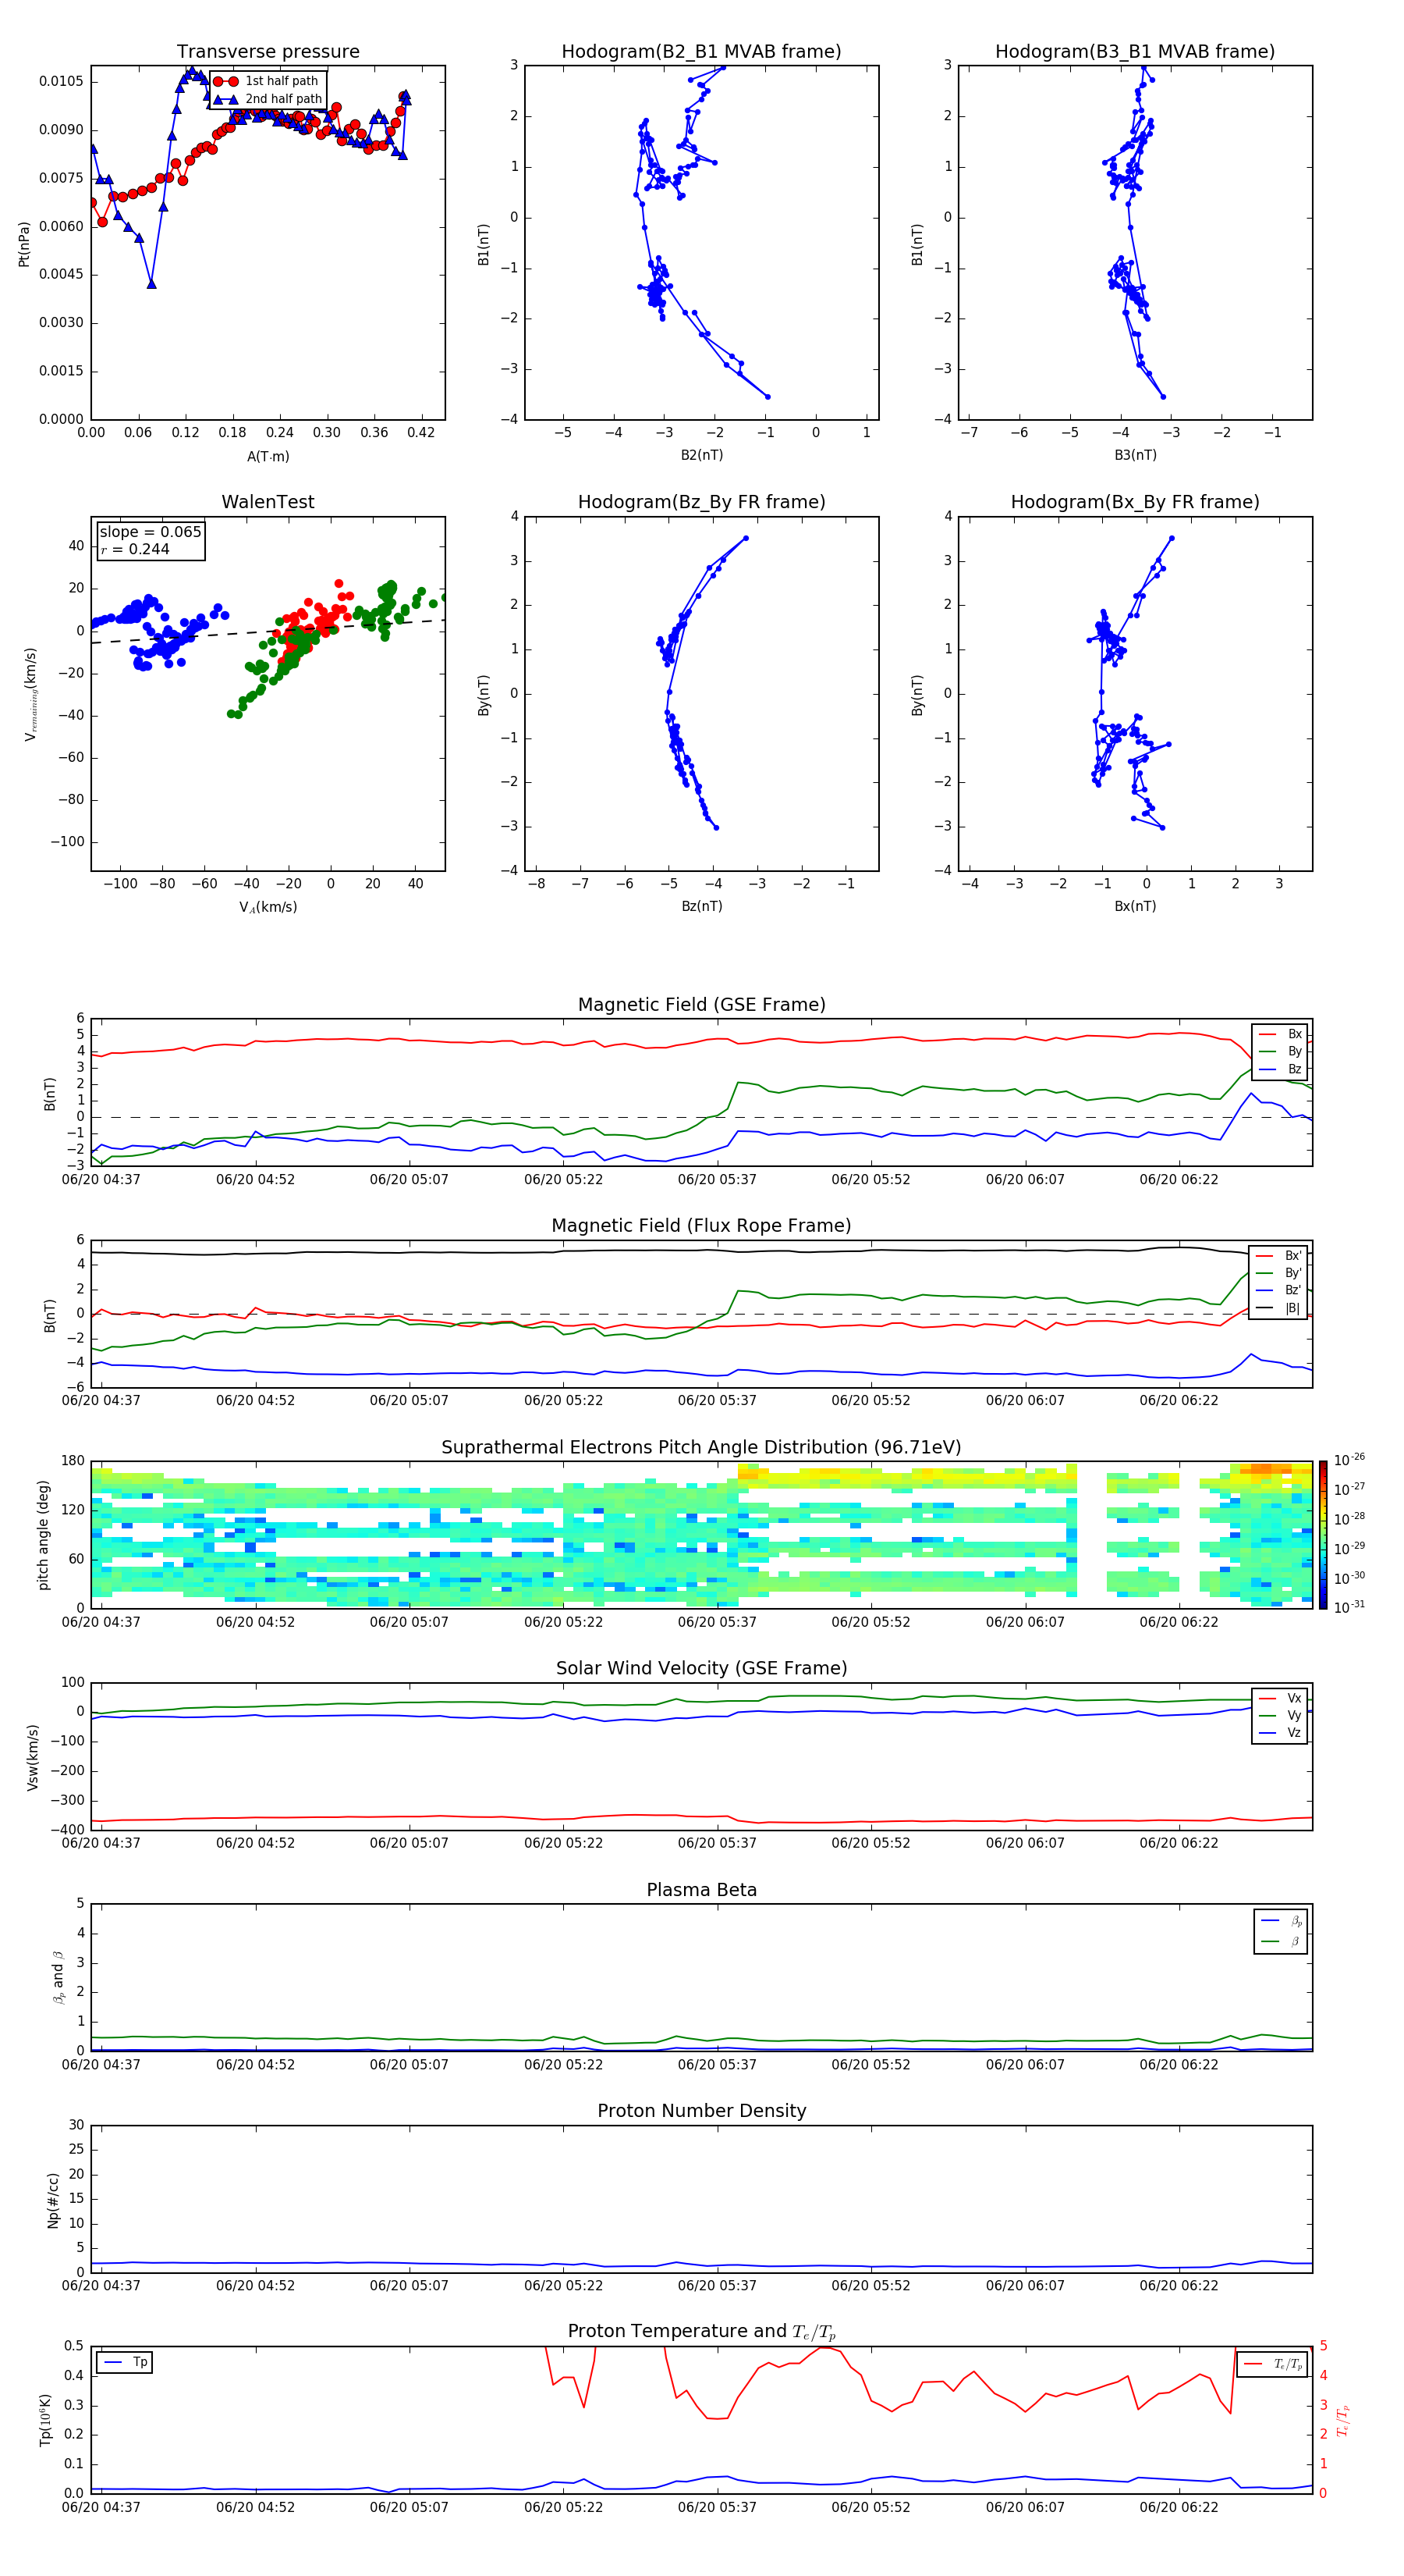Image resolution: width=1404 pixels, height=2576 pixels.
Task: Click the 'Magnetic Field (GSE Frame)' title
Action: pos(701,1005)
